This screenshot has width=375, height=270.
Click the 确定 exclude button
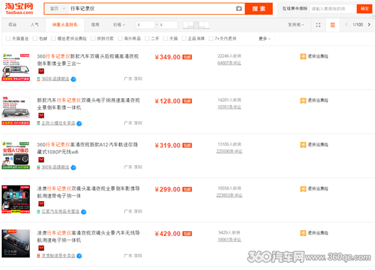pos(365,8)
